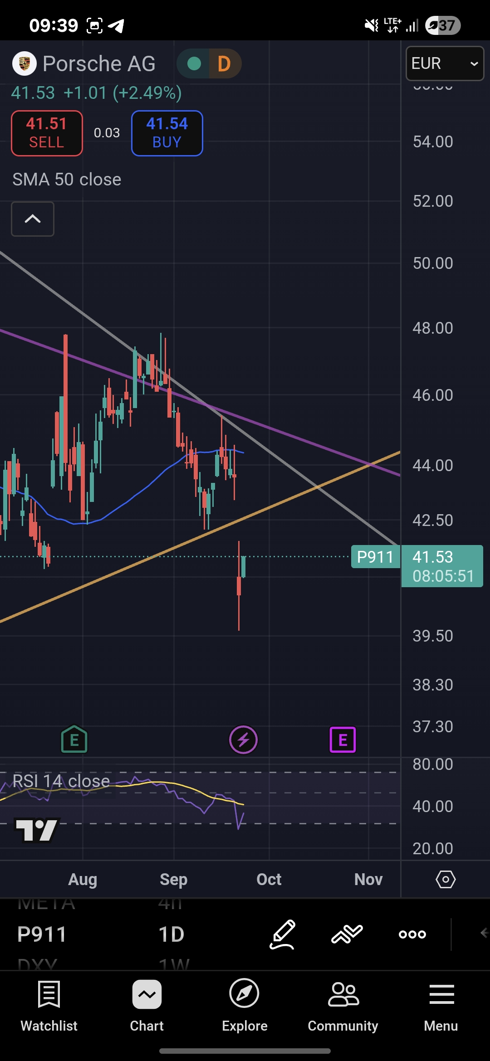490x1061 pixels.
Task: Open the Menu tab
Action: pyautogui.click(x=441, y=1006)
